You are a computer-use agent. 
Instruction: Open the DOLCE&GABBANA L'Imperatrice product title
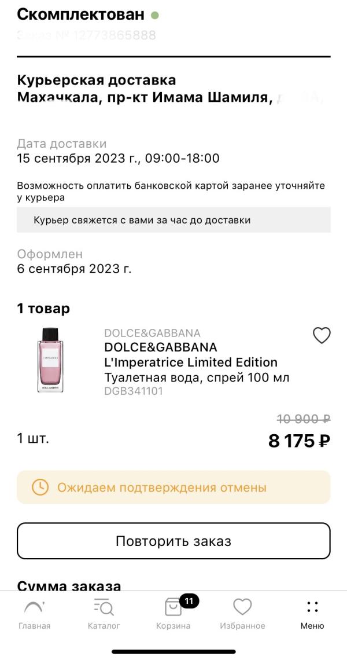[191, 355]
